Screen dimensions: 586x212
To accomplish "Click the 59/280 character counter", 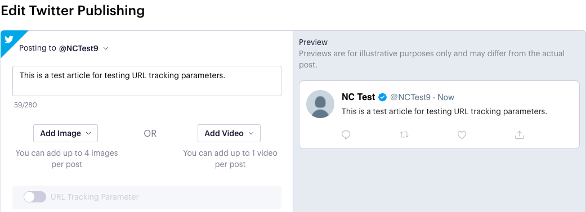I will (x=25, y=105).
